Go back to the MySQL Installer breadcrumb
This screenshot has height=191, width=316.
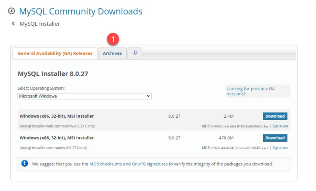pos(39,24)
